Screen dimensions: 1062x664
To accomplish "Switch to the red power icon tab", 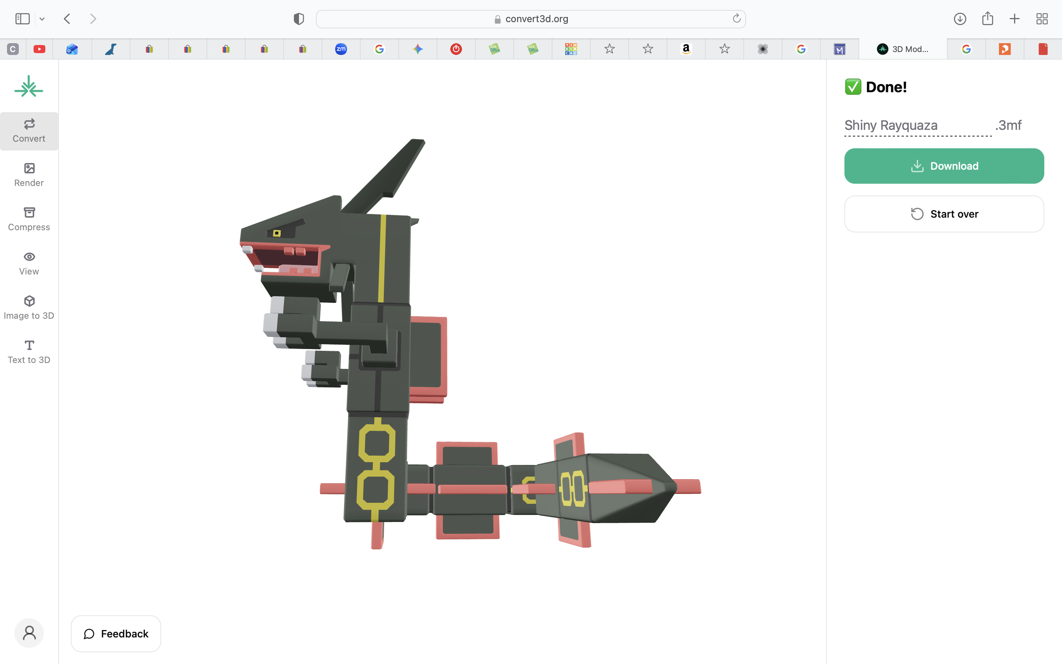I will click(x=456, y=49).
